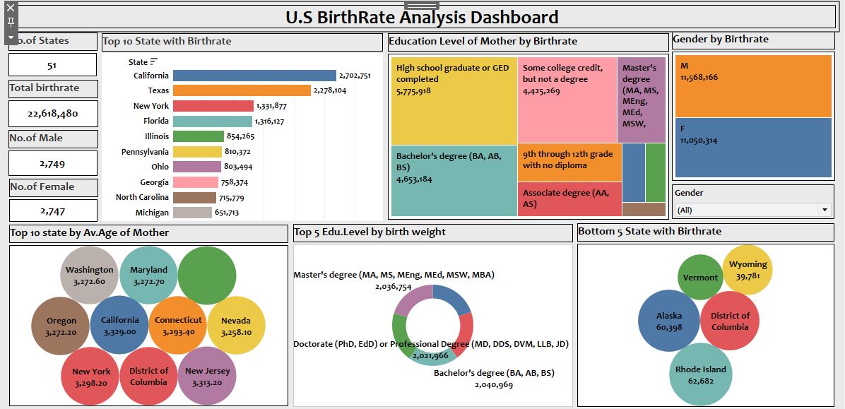This screenshot has height=409, width=845.
Task: Select the Alaska bubble
Action: (668, 320)
